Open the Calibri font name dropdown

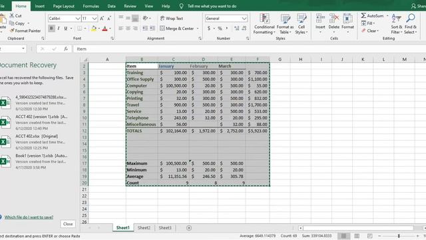[x=78, y=19]
